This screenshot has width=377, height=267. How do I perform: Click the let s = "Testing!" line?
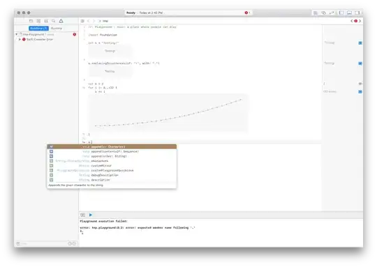tap(103, 43)
